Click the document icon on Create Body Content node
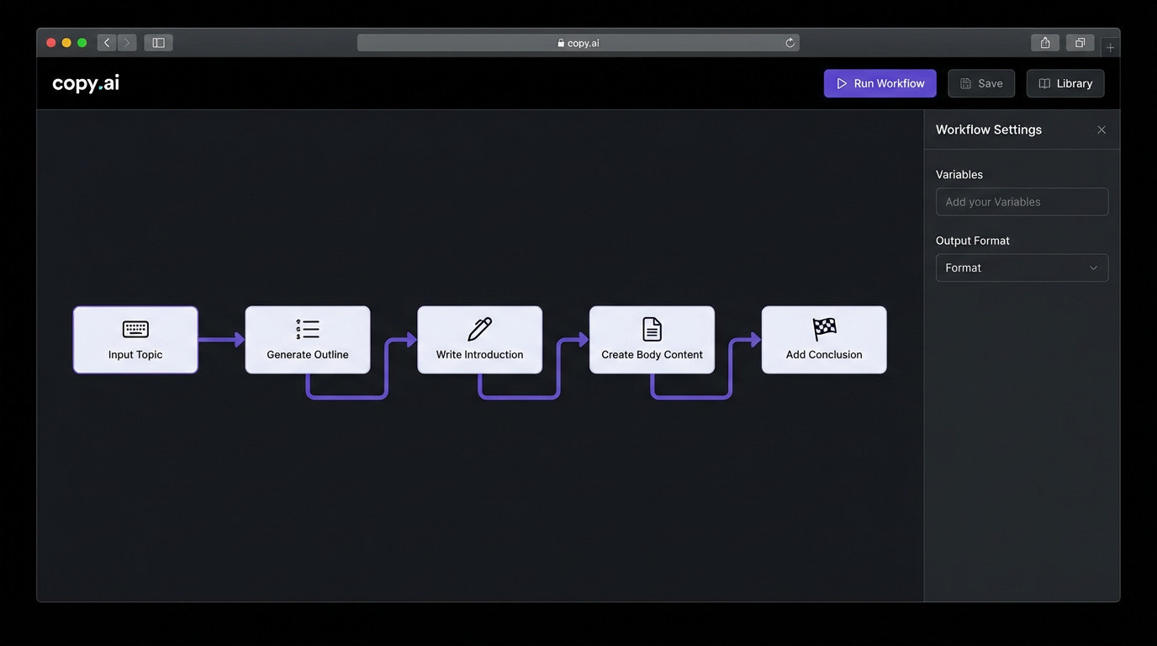The height and width of the screenshot is (646, 1157). point(651,329)
